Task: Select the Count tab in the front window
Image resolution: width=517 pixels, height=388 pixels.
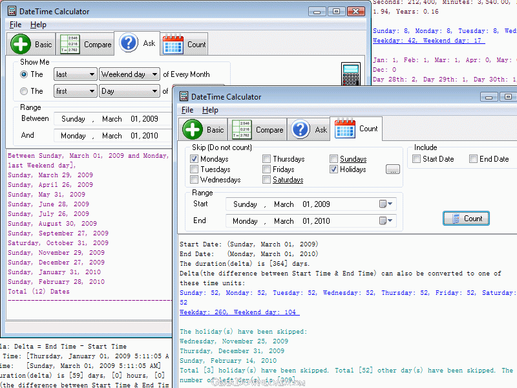Action: coord(356,129)
